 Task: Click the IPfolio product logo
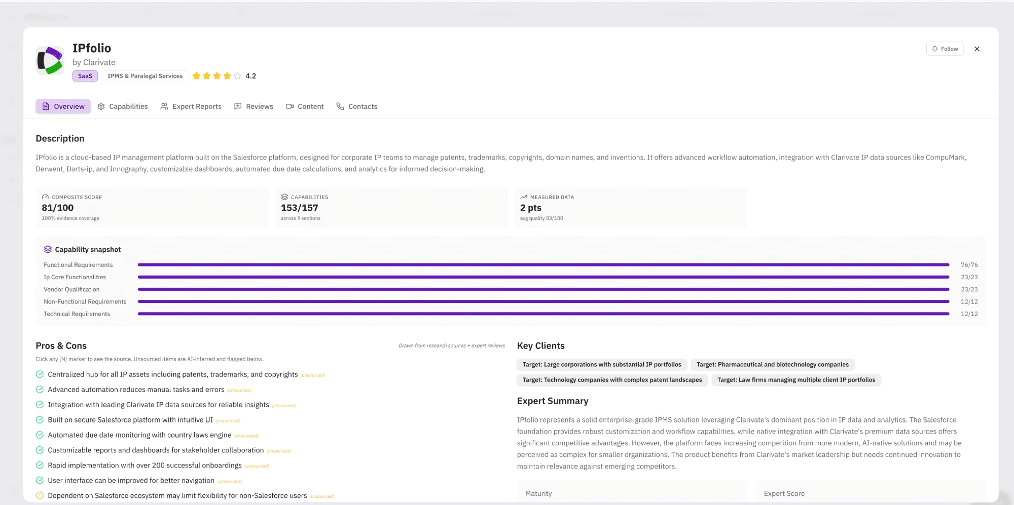[50, 60]
